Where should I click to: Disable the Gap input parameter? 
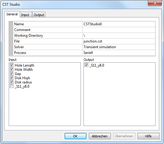11,74
